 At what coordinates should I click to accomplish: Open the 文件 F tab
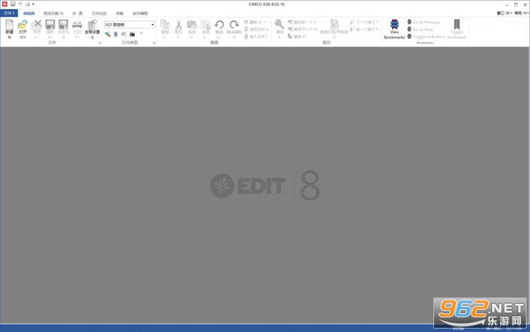click(x=9, y=13)
